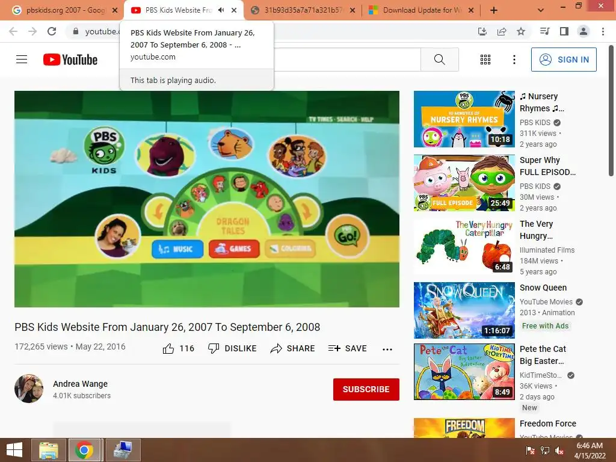
Task: Click the install/download page icon in address bar
Action: click(482, 31)
